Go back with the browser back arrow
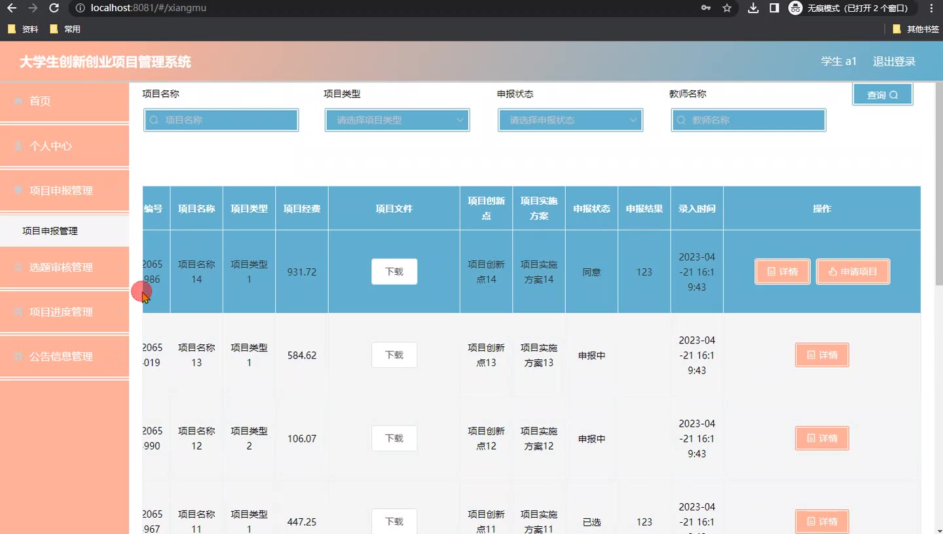The height and width of the screenshot is (534, 943). [x=11, y=9]
